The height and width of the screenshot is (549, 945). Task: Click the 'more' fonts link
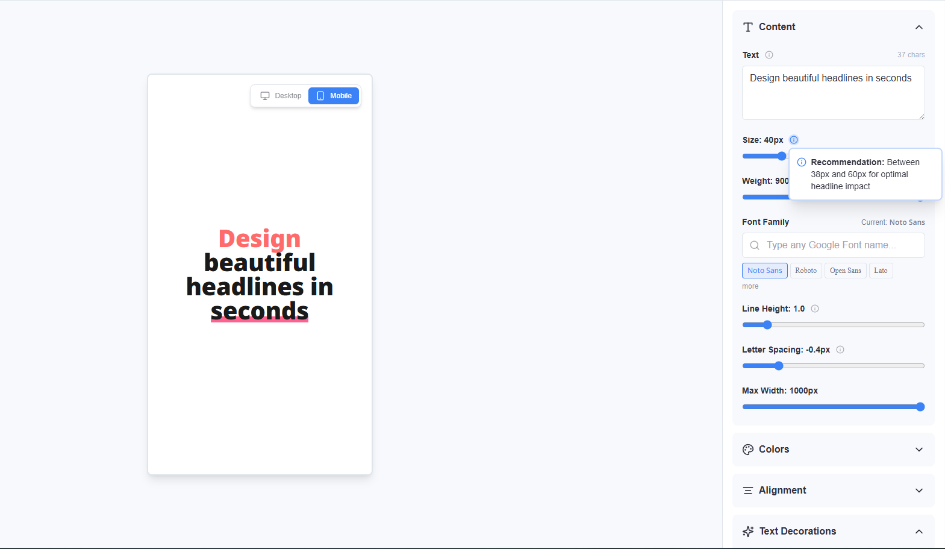(750, 286)
